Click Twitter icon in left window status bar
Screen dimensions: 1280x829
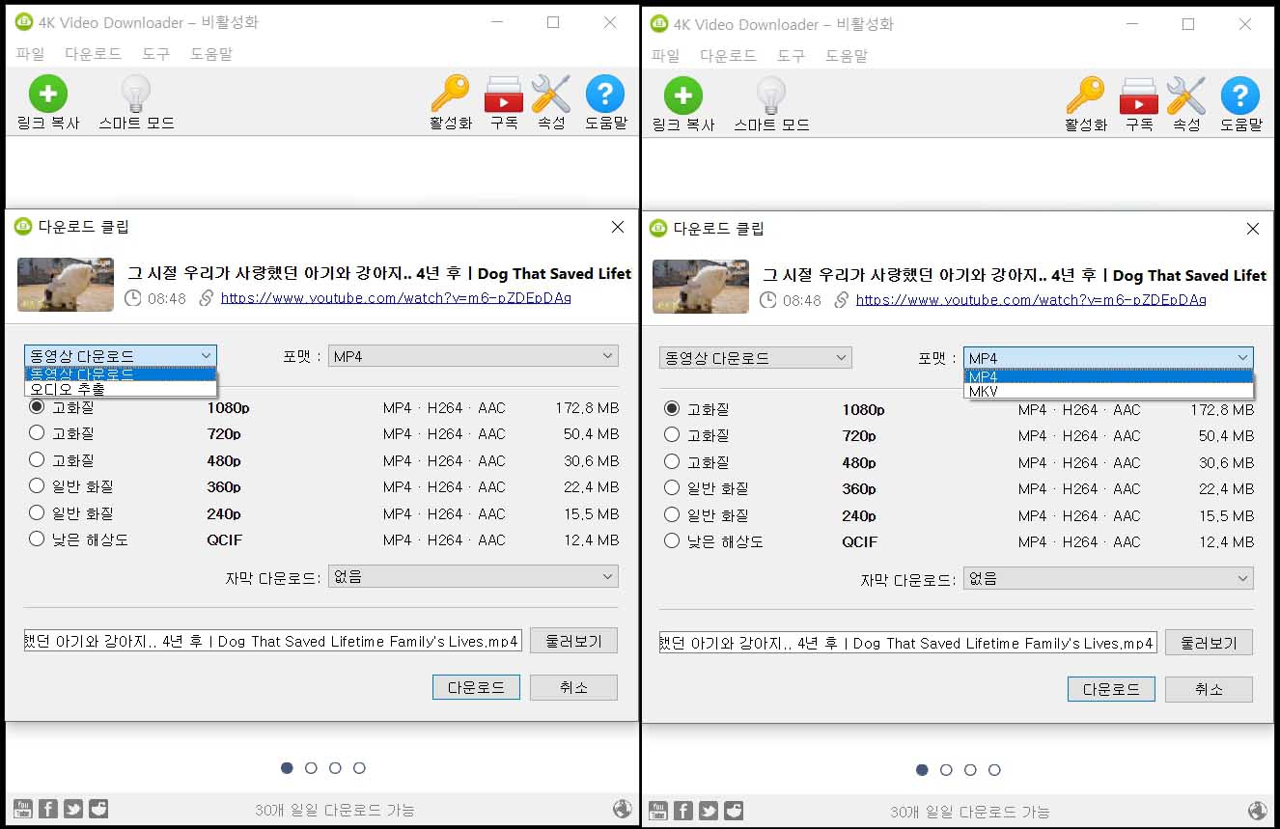click(x=72, y=809)
